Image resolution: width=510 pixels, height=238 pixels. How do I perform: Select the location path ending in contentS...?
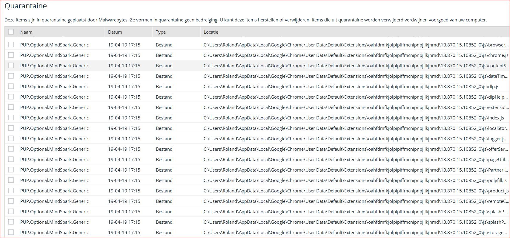(x=356, y=66)
